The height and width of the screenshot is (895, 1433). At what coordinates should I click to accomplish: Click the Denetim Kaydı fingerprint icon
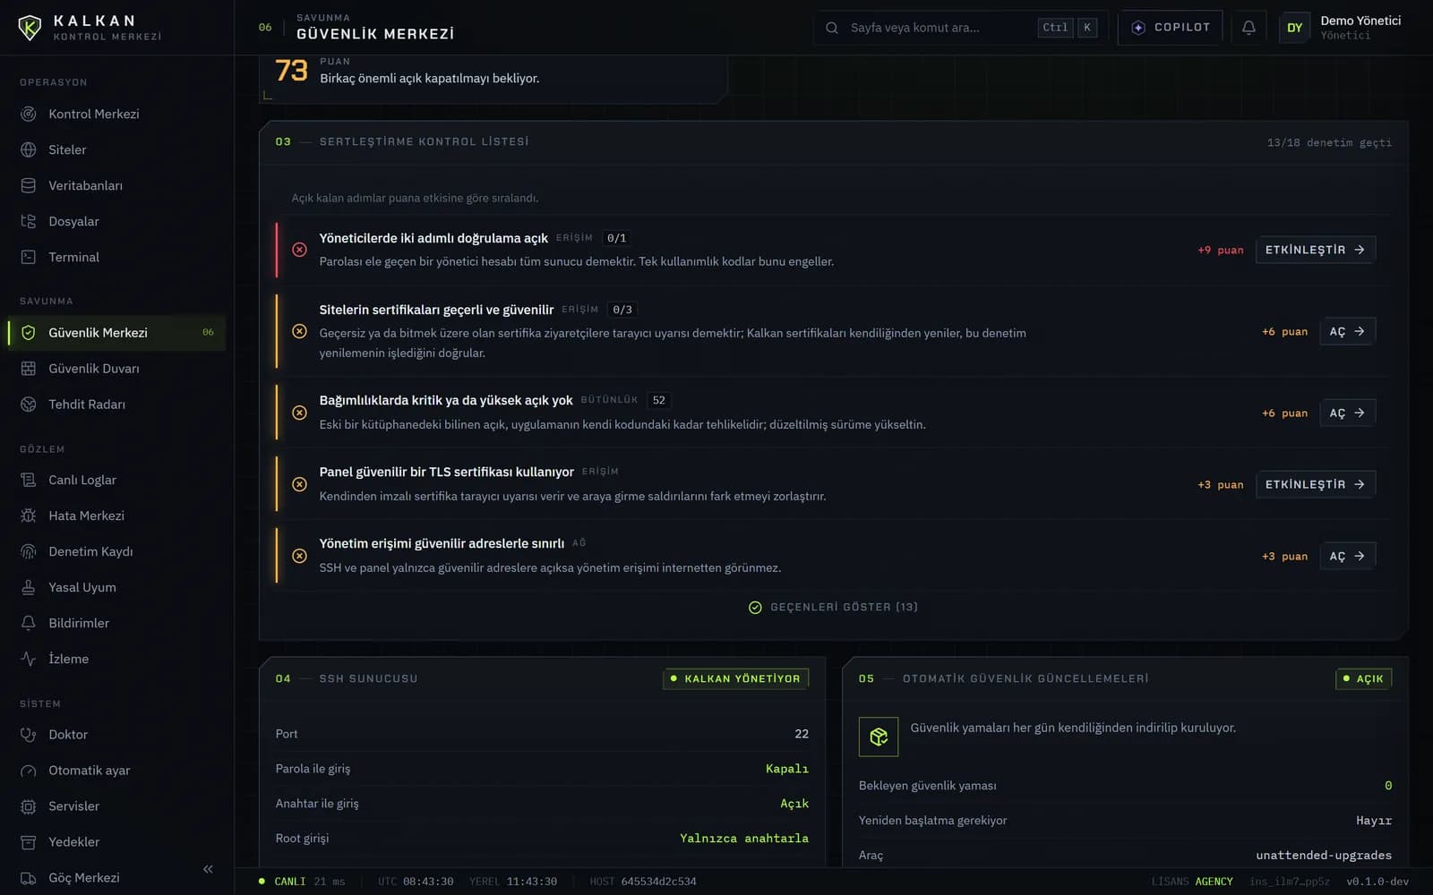tap(29, 551)
